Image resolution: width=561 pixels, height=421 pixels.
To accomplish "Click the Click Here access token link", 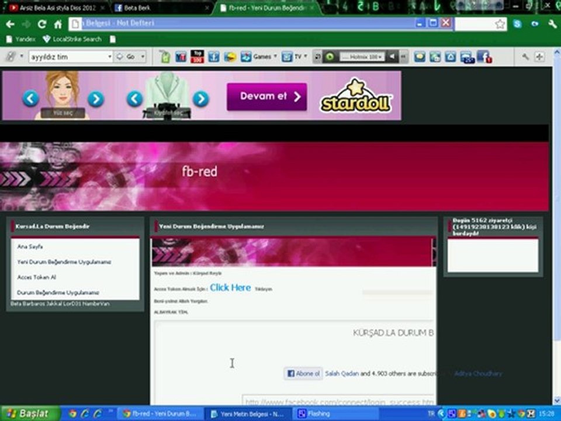I will point(230,288).
